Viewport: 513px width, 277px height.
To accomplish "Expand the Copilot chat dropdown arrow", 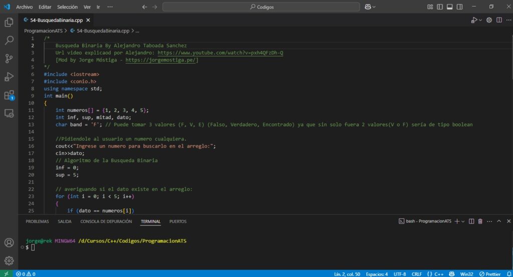I will (x=374, y=7).
